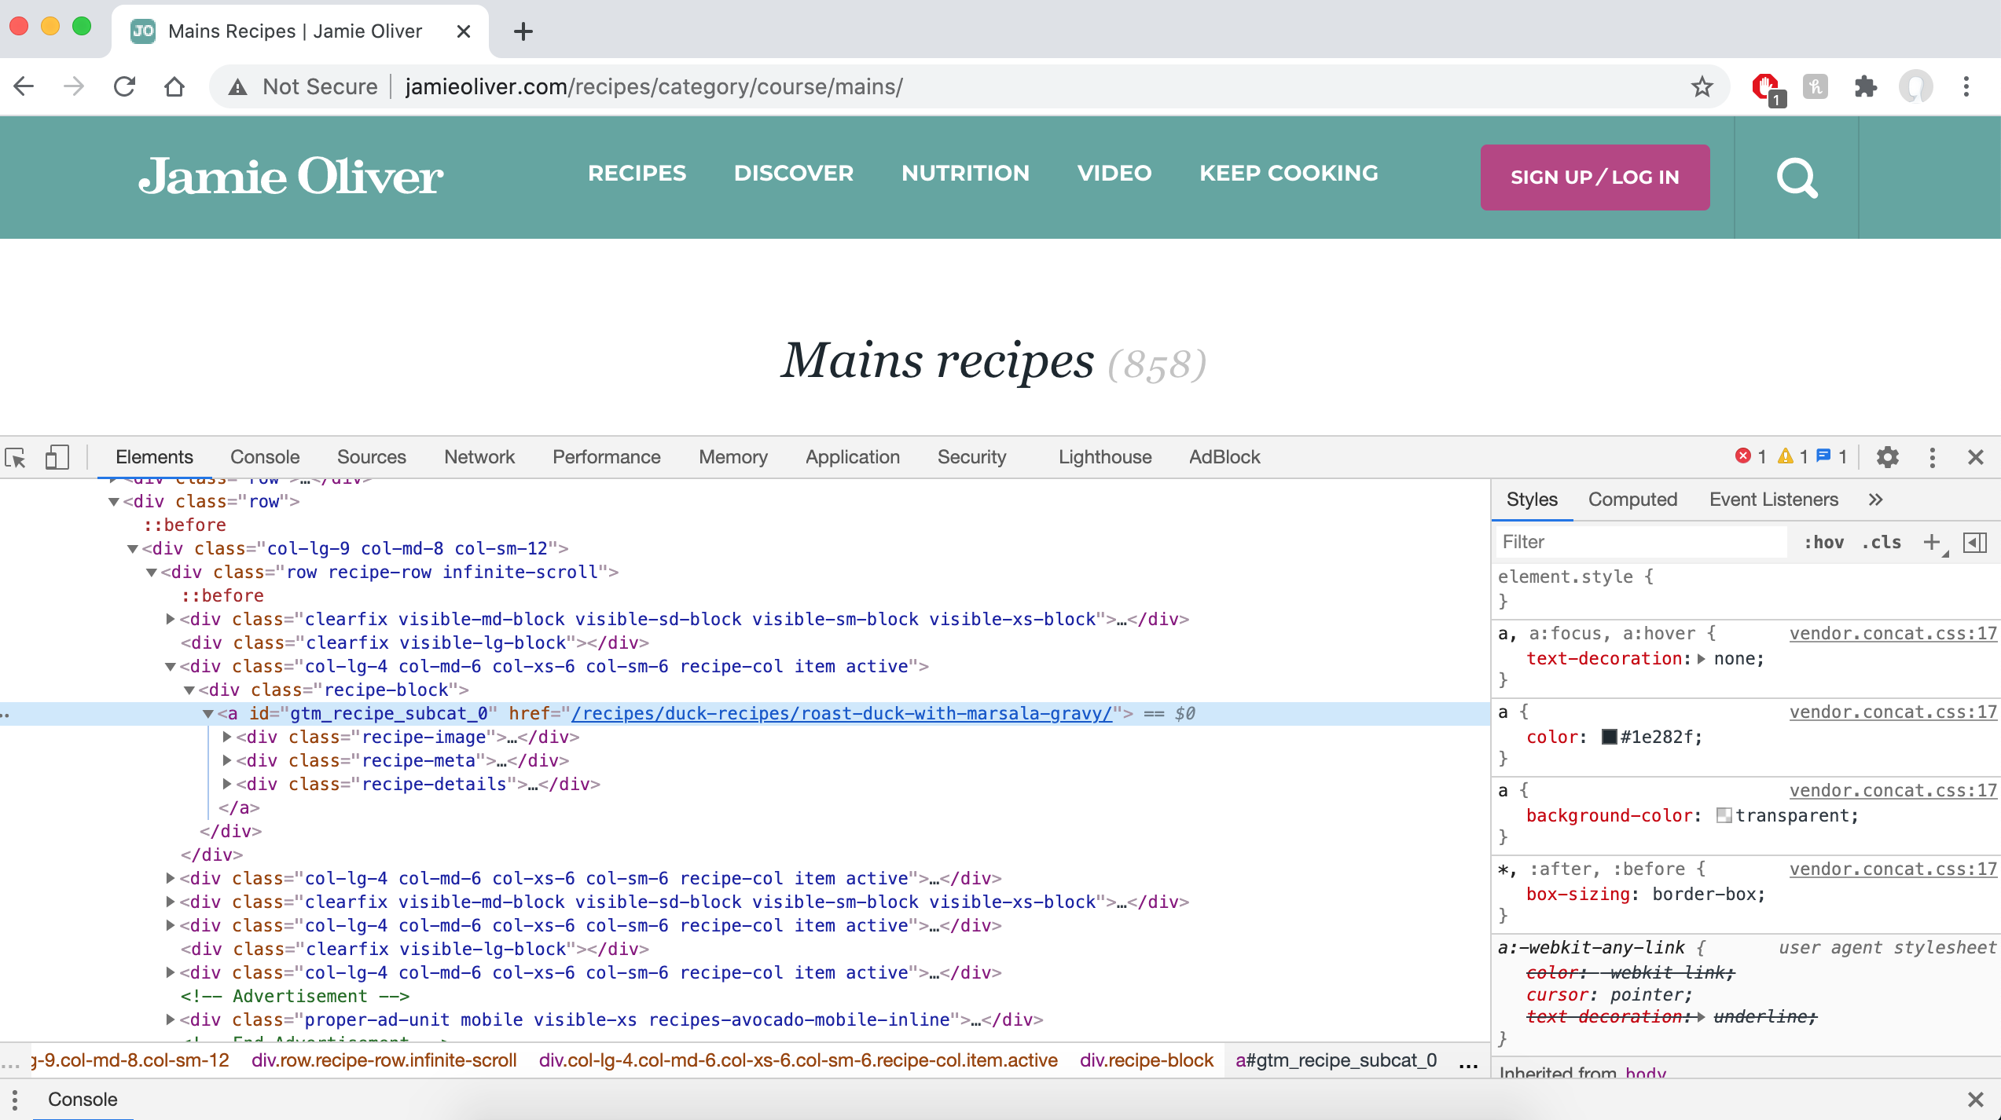Click the red error count badge
Viewport: 2001px width, 1120px height.
pos(1751,456)
